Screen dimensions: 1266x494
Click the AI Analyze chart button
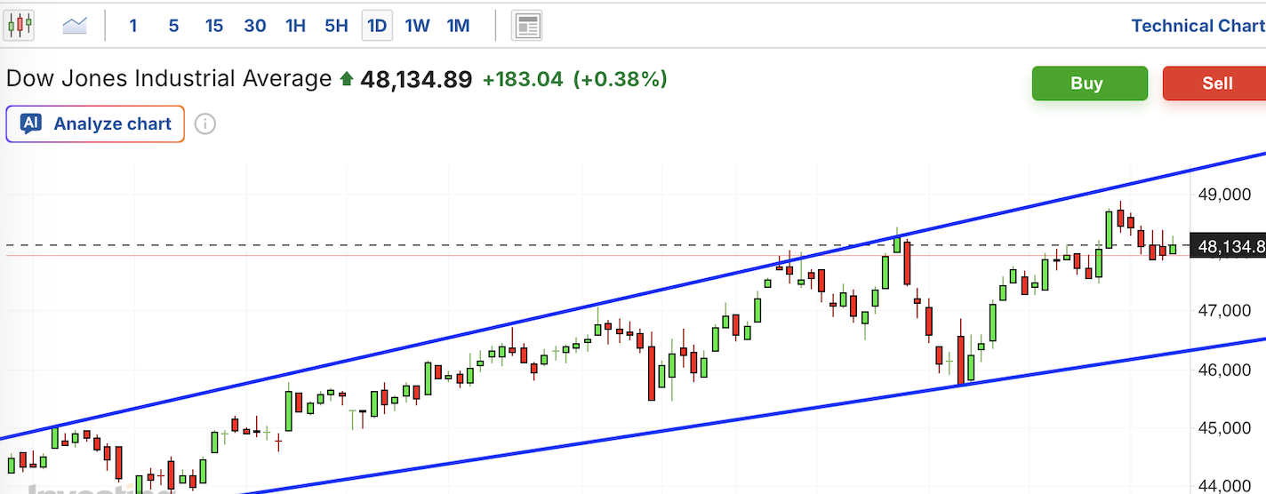(x=96, y=124)
